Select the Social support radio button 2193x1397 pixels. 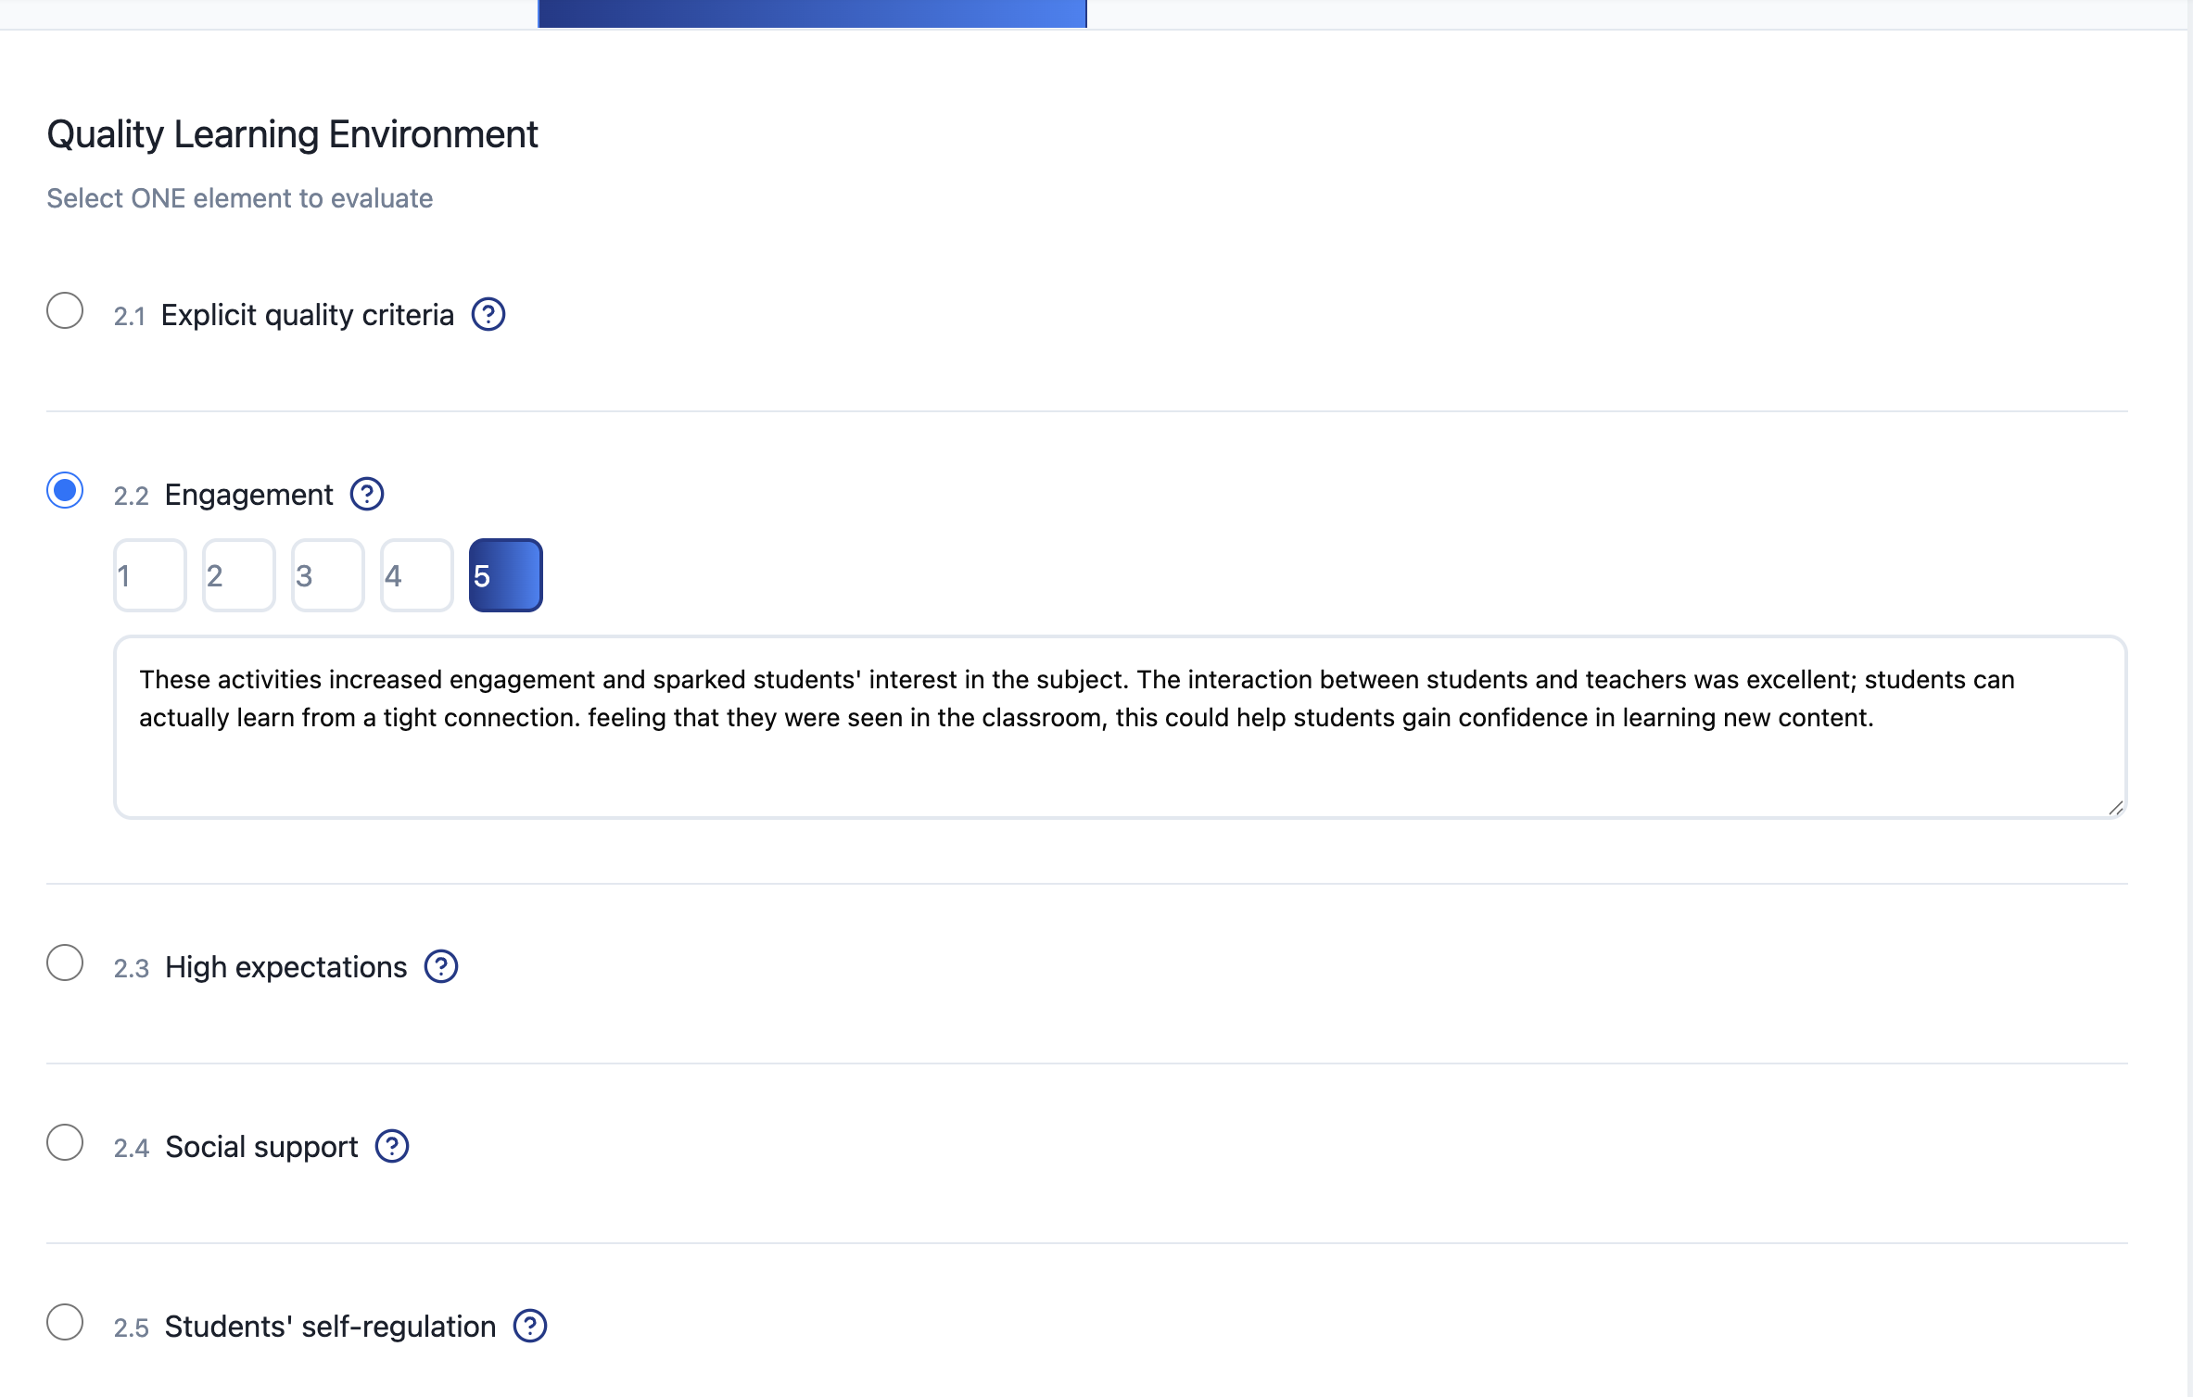click(65, 1143)
